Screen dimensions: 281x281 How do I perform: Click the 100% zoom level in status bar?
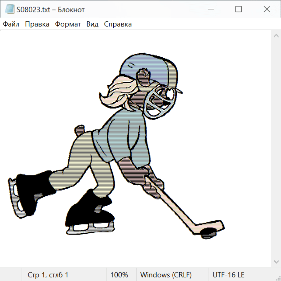coord(119,275)
